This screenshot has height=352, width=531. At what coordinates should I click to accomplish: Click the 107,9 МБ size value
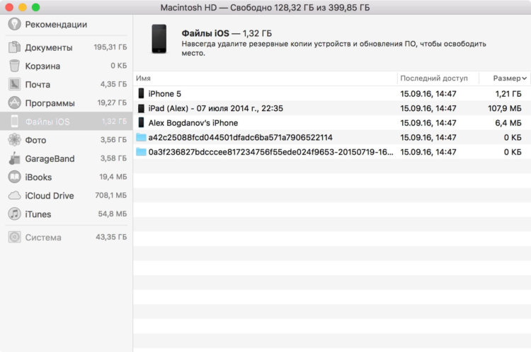click(505, 108)
